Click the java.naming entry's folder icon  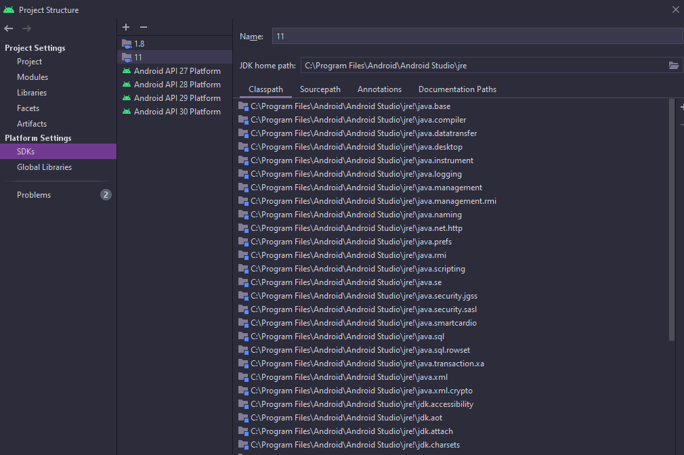(x=243, y=215)
